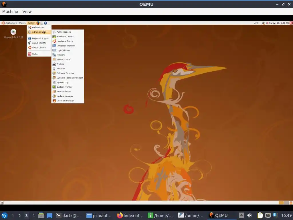The image size is (293, 220).
Task: Open the Applications menu in the Ubuntu panel
Action: pyautogui.click(x=9, y=23)
